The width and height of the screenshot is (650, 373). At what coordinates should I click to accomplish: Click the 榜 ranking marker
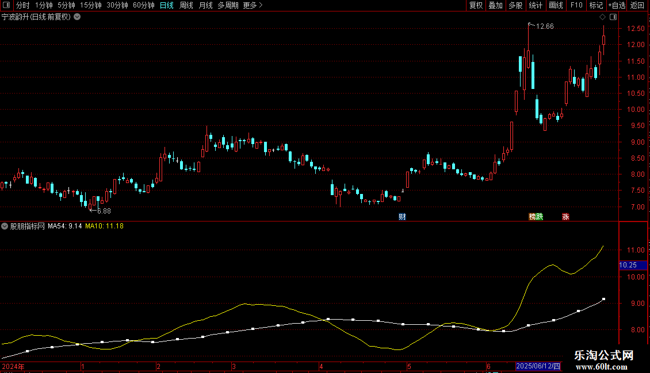(532, 217)
